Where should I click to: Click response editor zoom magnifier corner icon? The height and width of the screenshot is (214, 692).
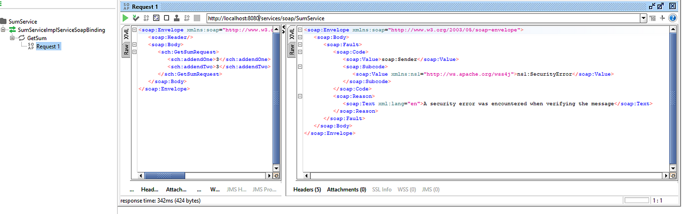(673, 175)
